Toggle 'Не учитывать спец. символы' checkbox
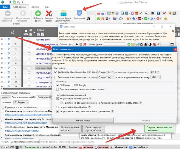This screenshot has height=149, width=180. 58,111
